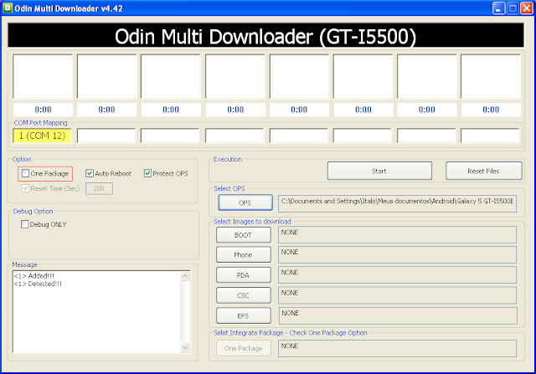The height and width of the screenshot is (374, 536).
Task: Minimize the Odin window
Action: [499, 8]
